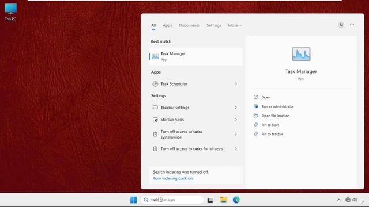Click the Taskbar settings icon
The width and height of the screenshot is (369, 207).
point(155,108)
